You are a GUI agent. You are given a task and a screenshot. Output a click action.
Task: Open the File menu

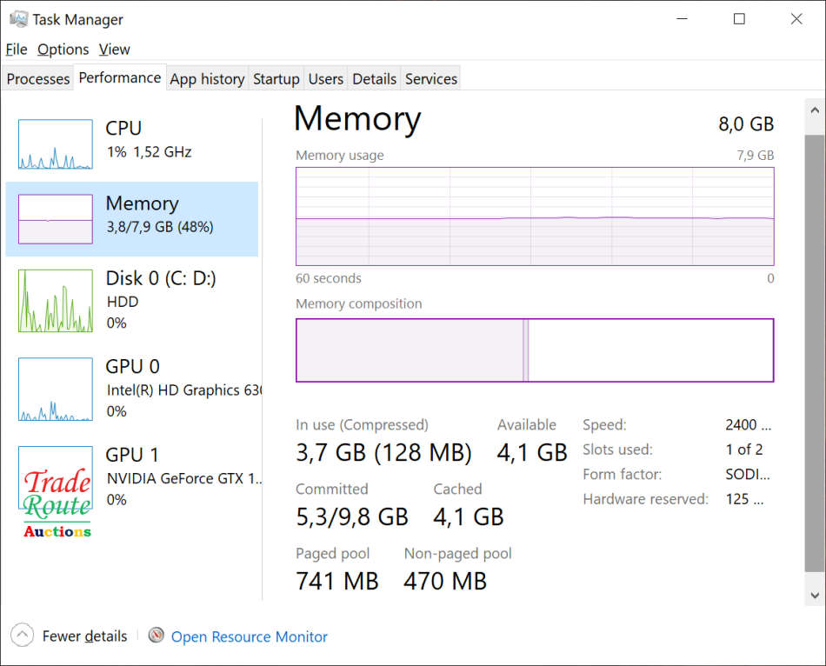(x=17, y=50)
